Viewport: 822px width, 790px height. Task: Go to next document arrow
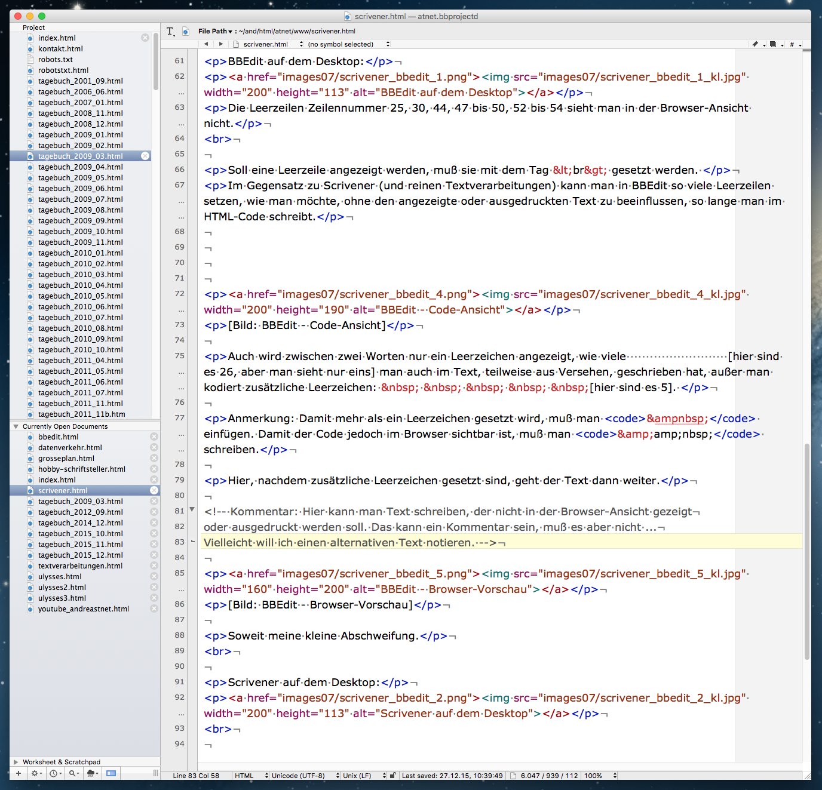221,44
